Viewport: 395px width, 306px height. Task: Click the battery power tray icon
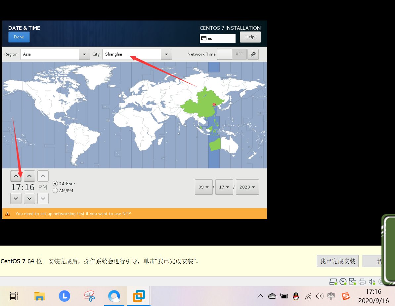pos(284,296)
